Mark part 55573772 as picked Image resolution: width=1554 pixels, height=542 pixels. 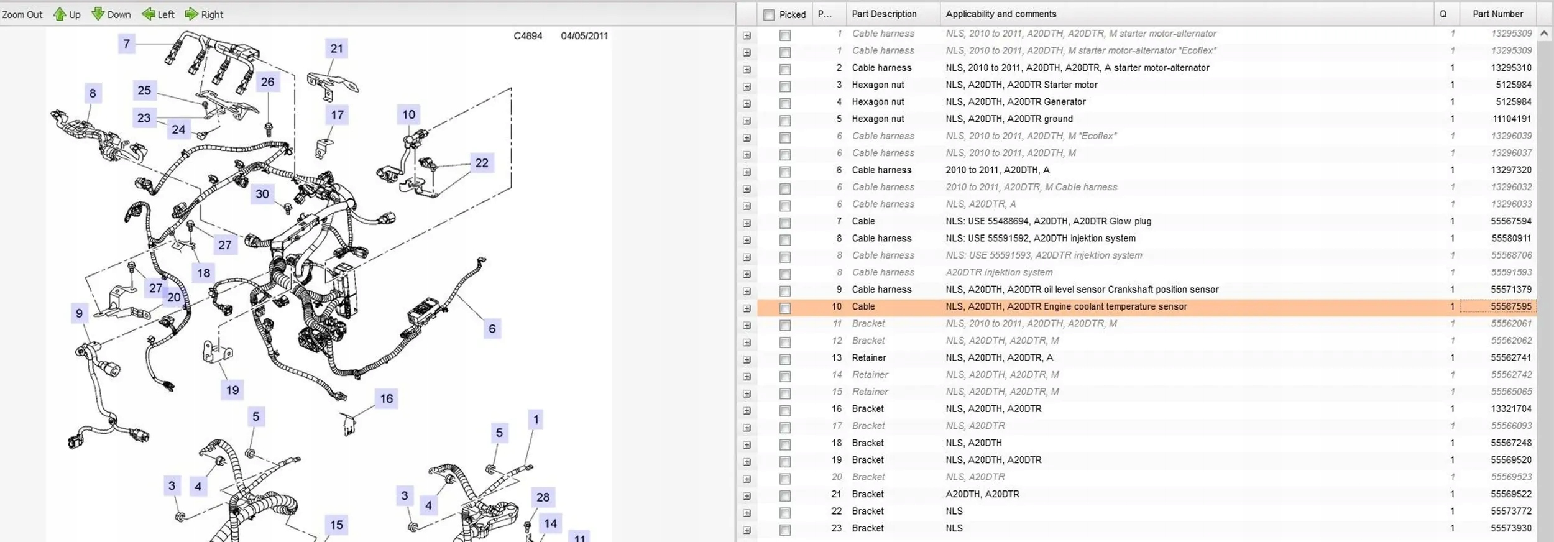pyautogui.click(x=785, y=513)
